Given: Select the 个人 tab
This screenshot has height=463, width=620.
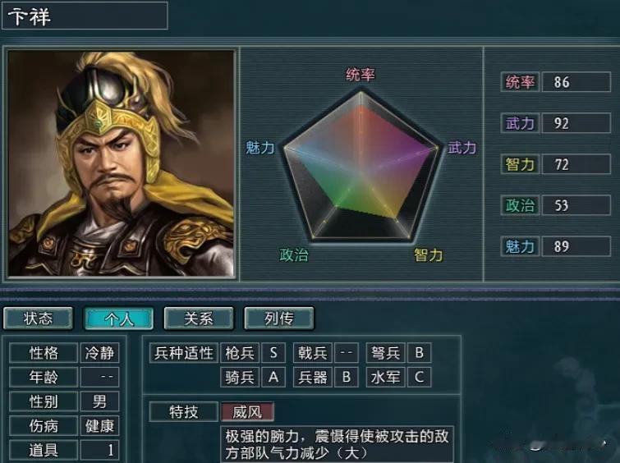Looking at the screenshot, I should [x=118, y=319].
